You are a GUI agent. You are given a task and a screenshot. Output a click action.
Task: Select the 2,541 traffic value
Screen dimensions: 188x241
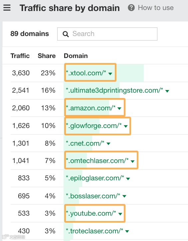click(x=21, y=90)
